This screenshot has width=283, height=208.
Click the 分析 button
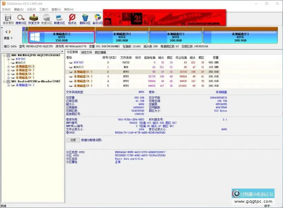click(73, 140)
